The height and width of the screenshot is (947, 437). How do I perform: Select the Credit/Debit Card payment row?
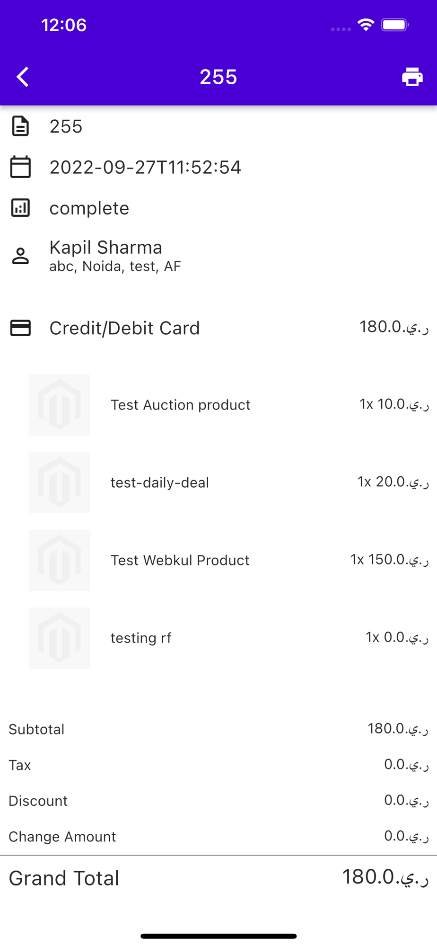click(218, 328)
